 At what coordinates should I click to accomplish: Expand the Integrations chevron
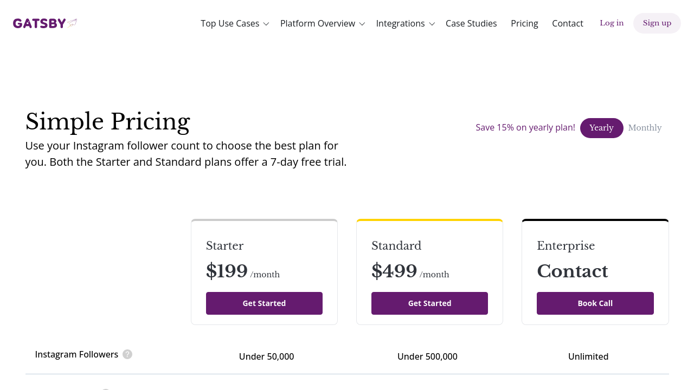click(x=432, y=24)
